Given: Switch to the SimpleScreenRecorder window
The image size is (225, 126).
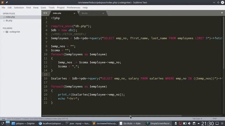Looking at the screenshot, I should [159, 124].
